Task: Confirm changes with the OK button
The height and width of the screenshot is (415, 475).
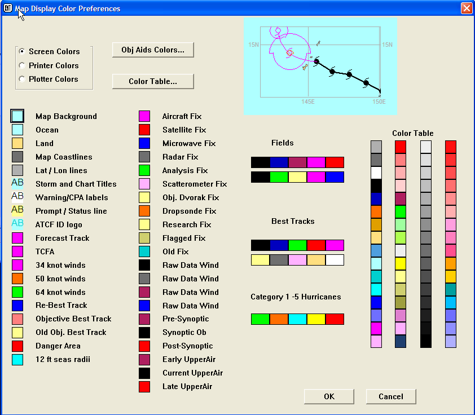Action: 329,396
